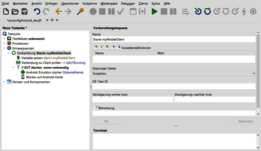
Task: Click the Abbrechen button
Action: [x=246, y=121]
